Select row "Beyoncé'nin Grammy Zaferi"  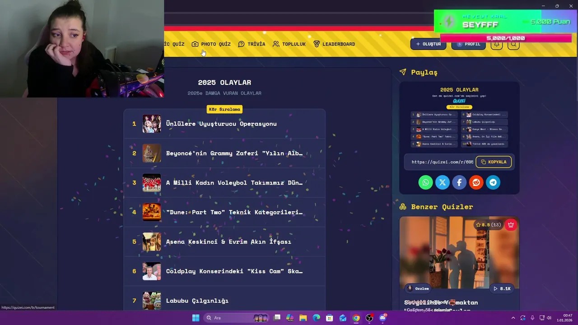(x=224, y=153)
